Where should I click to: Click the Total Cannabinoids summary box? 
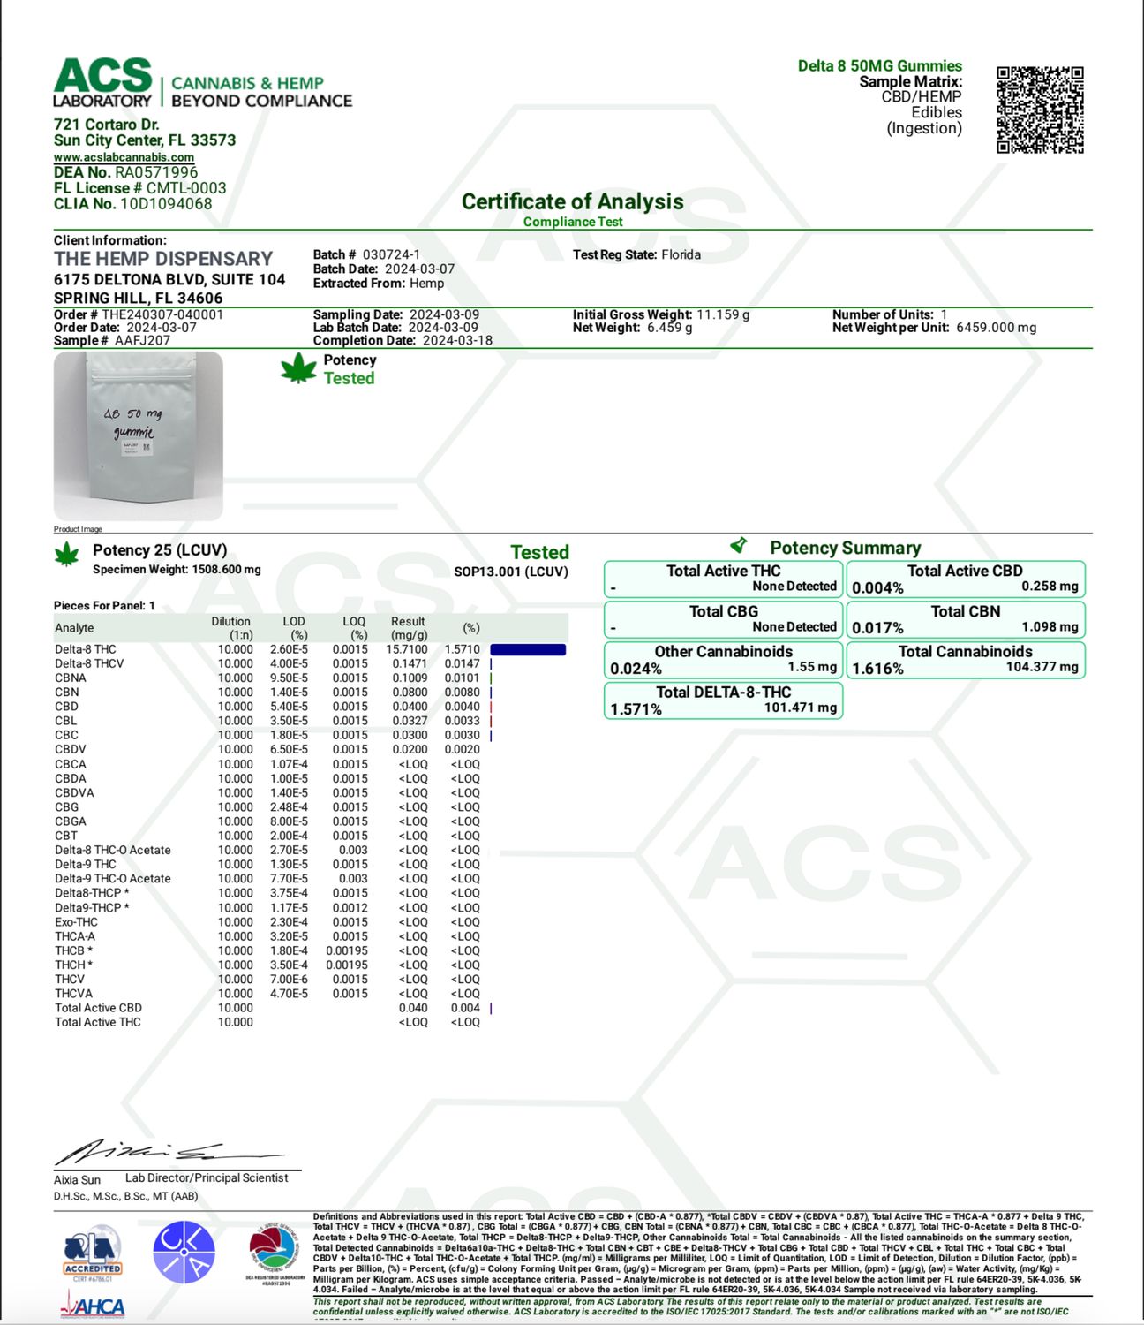966,659
